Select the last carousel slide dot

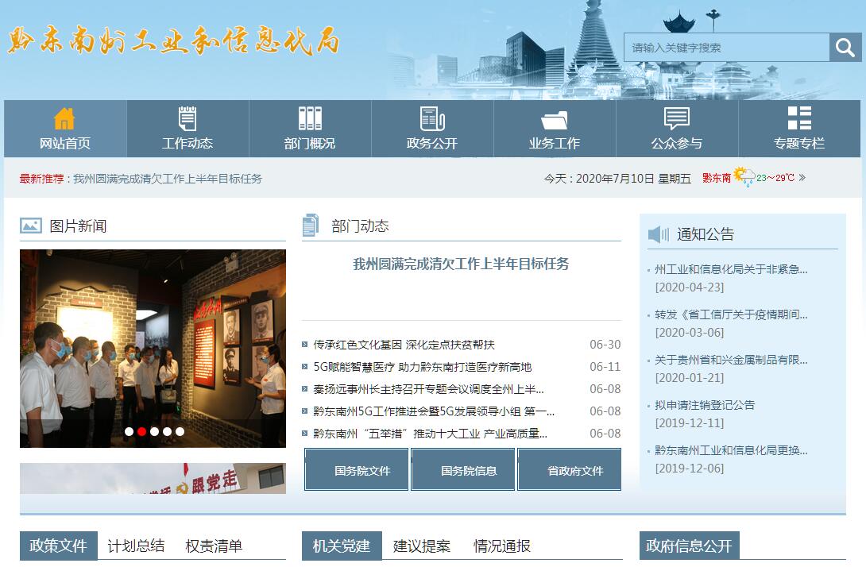coord(180,432)
